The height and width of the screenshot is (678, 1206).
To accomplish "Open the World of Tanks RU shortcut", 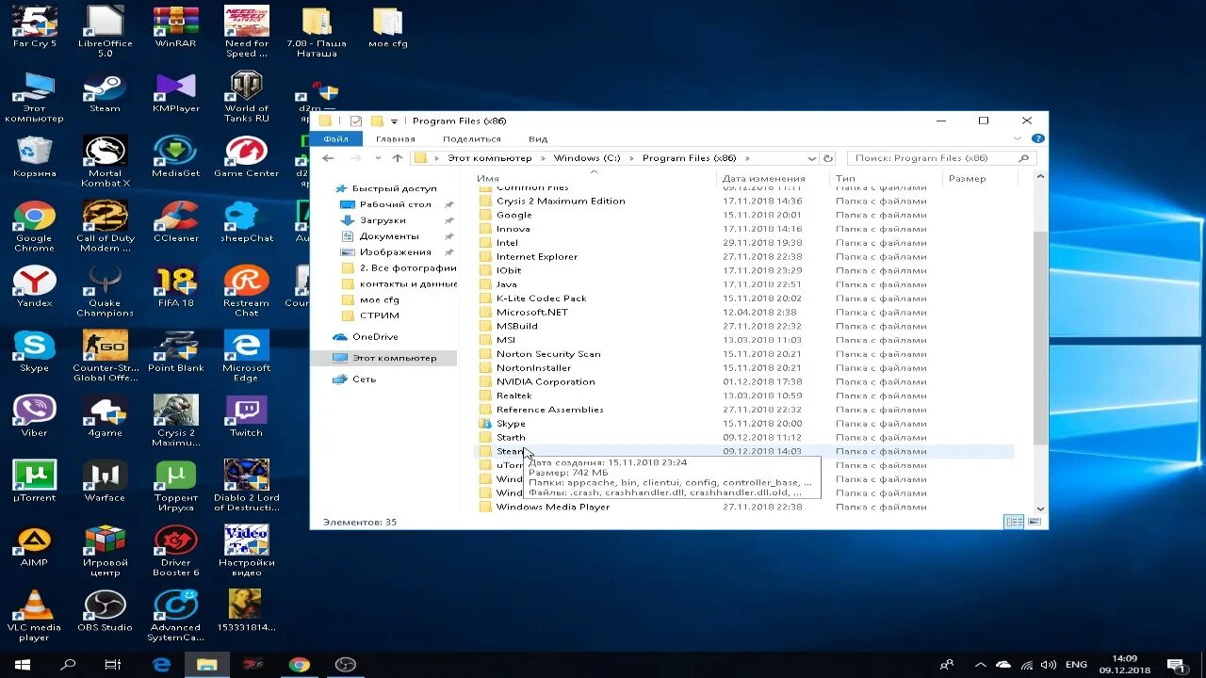I will coord(247,97).
